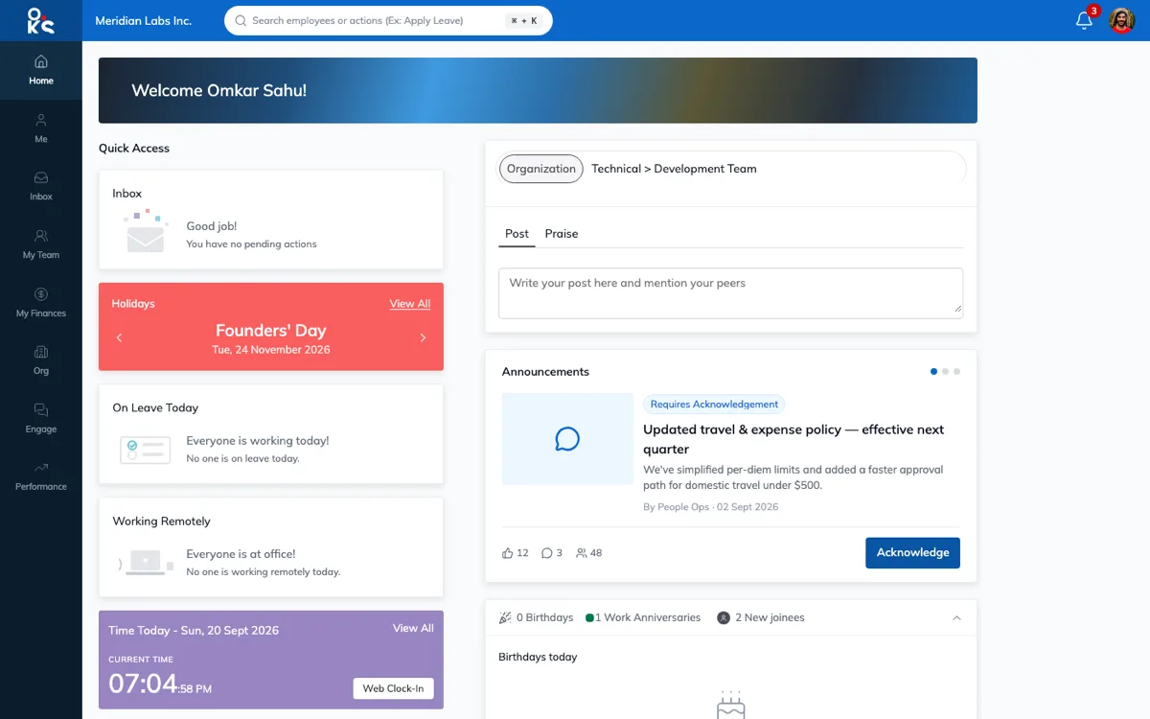Open the Performance section
This screenshot has height=719, width=1150.
(40, 476)
